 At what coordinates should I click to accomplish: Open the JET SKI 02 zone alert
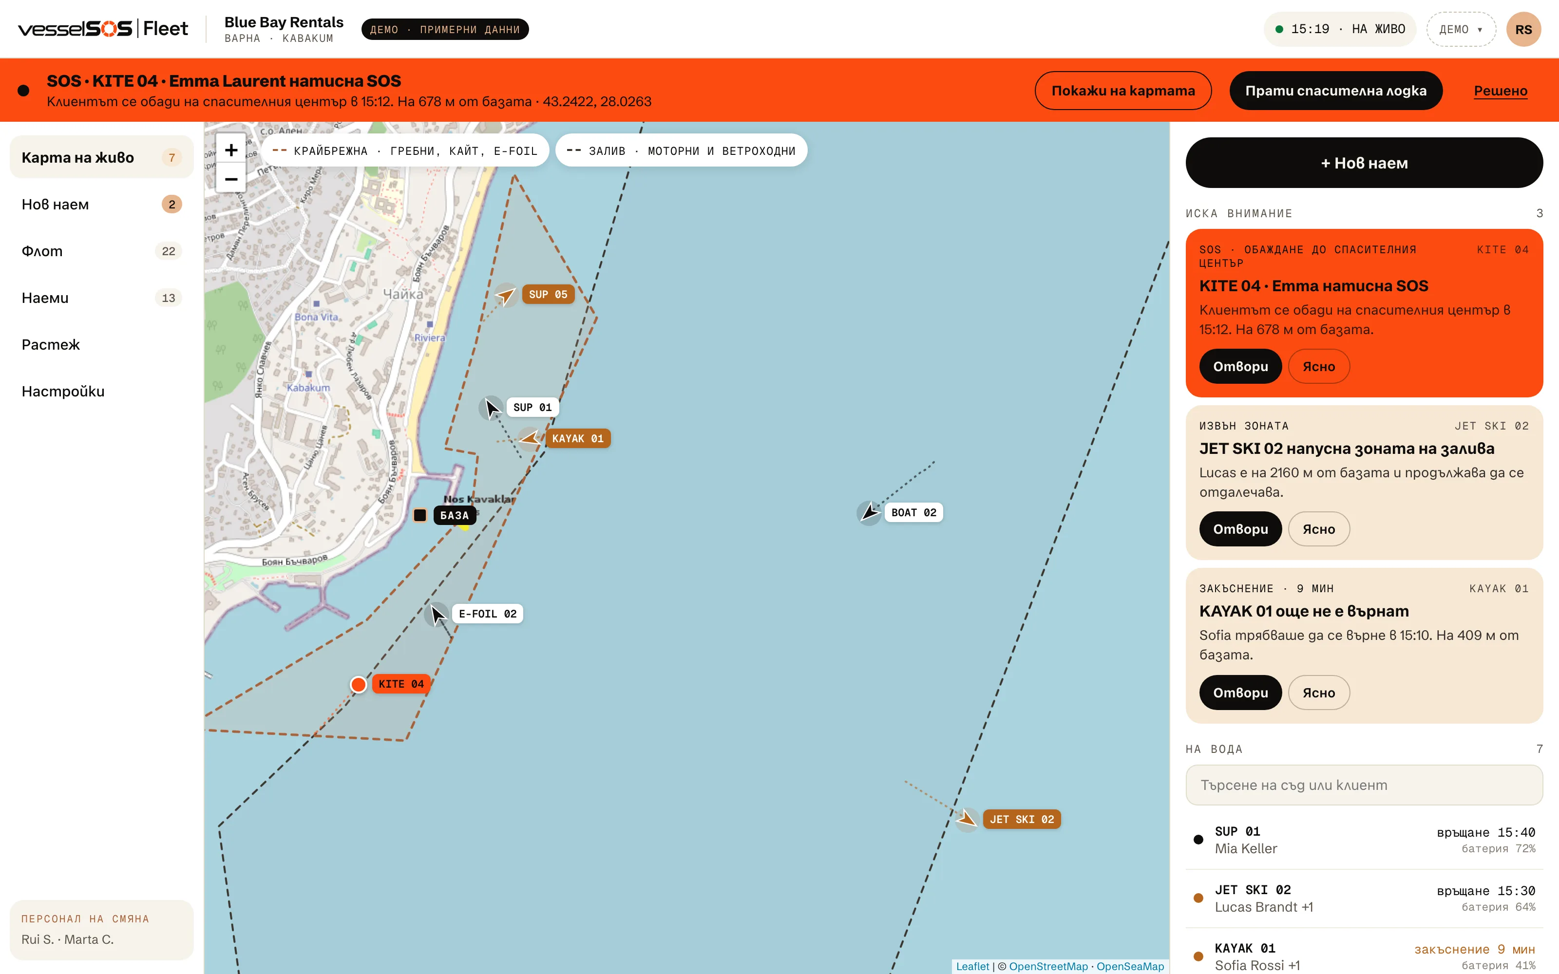point(1240,529)
